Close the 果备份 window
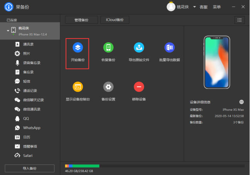Viewport: 250px width, 175px height. pos(243,7)
